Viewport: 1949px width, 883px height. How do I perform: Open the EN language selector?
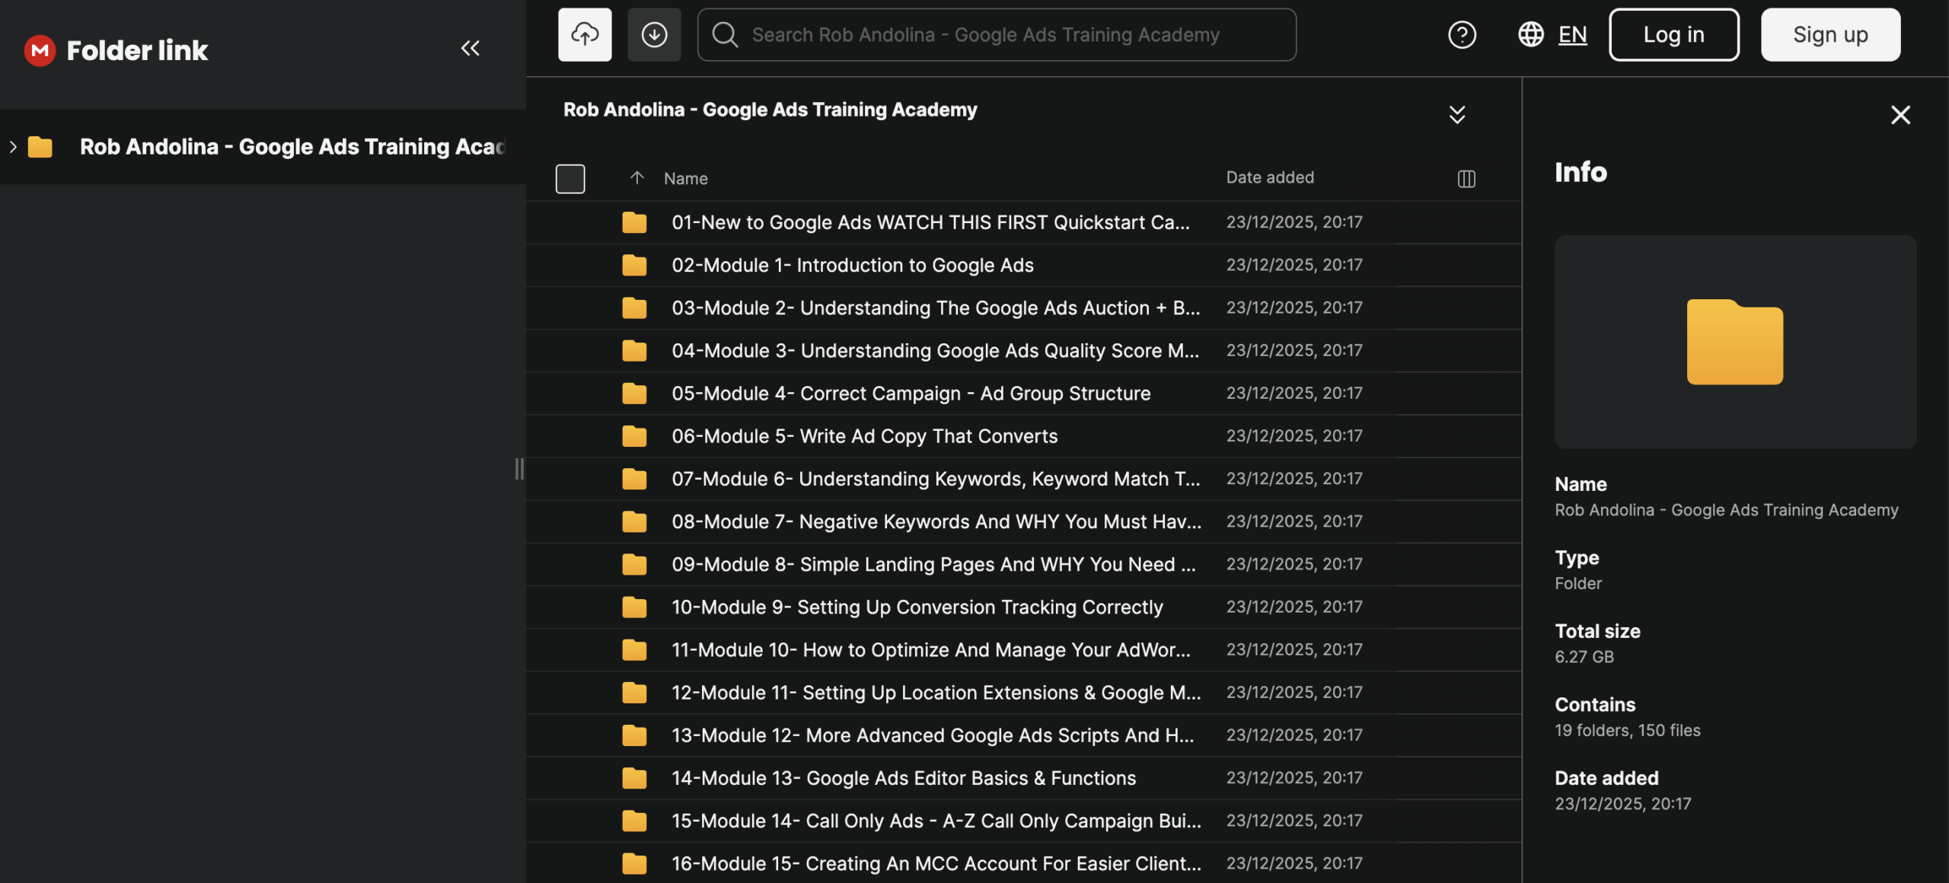[x=1572, y=35]
